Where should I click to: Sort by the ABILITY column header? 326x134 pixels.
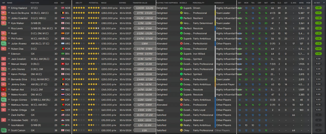(x=79, y=3)
